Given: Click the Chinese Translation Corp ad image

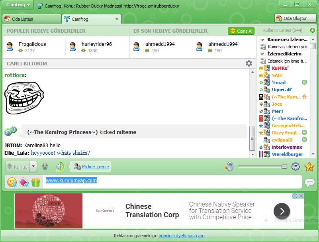Looking at the screenshot, I should tap(49, 211).
